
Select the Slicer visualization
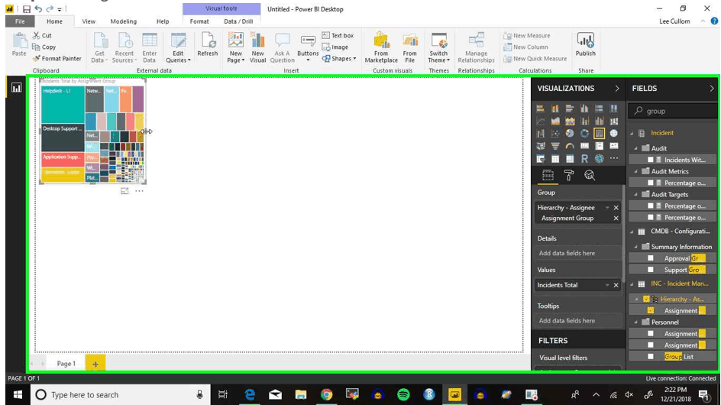(540, 159)
